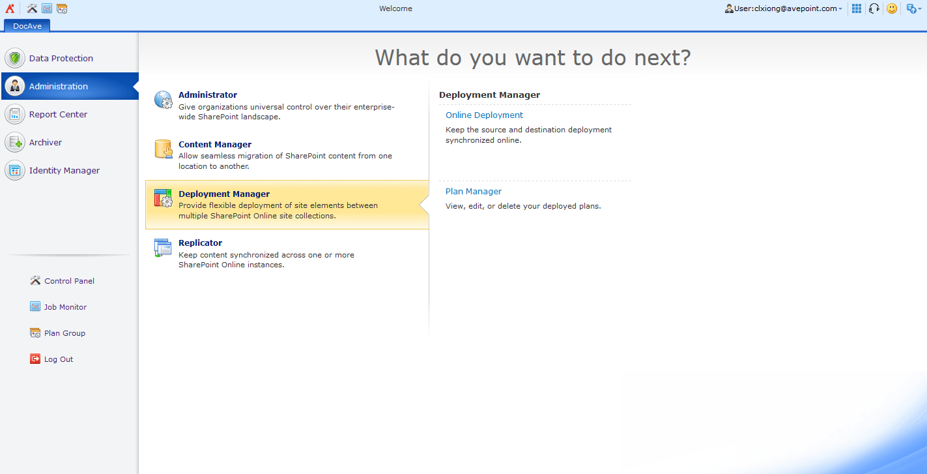Viewport: 927px width, 474px height.
Task: Click the headset support icon
Action: click(874, 8)
